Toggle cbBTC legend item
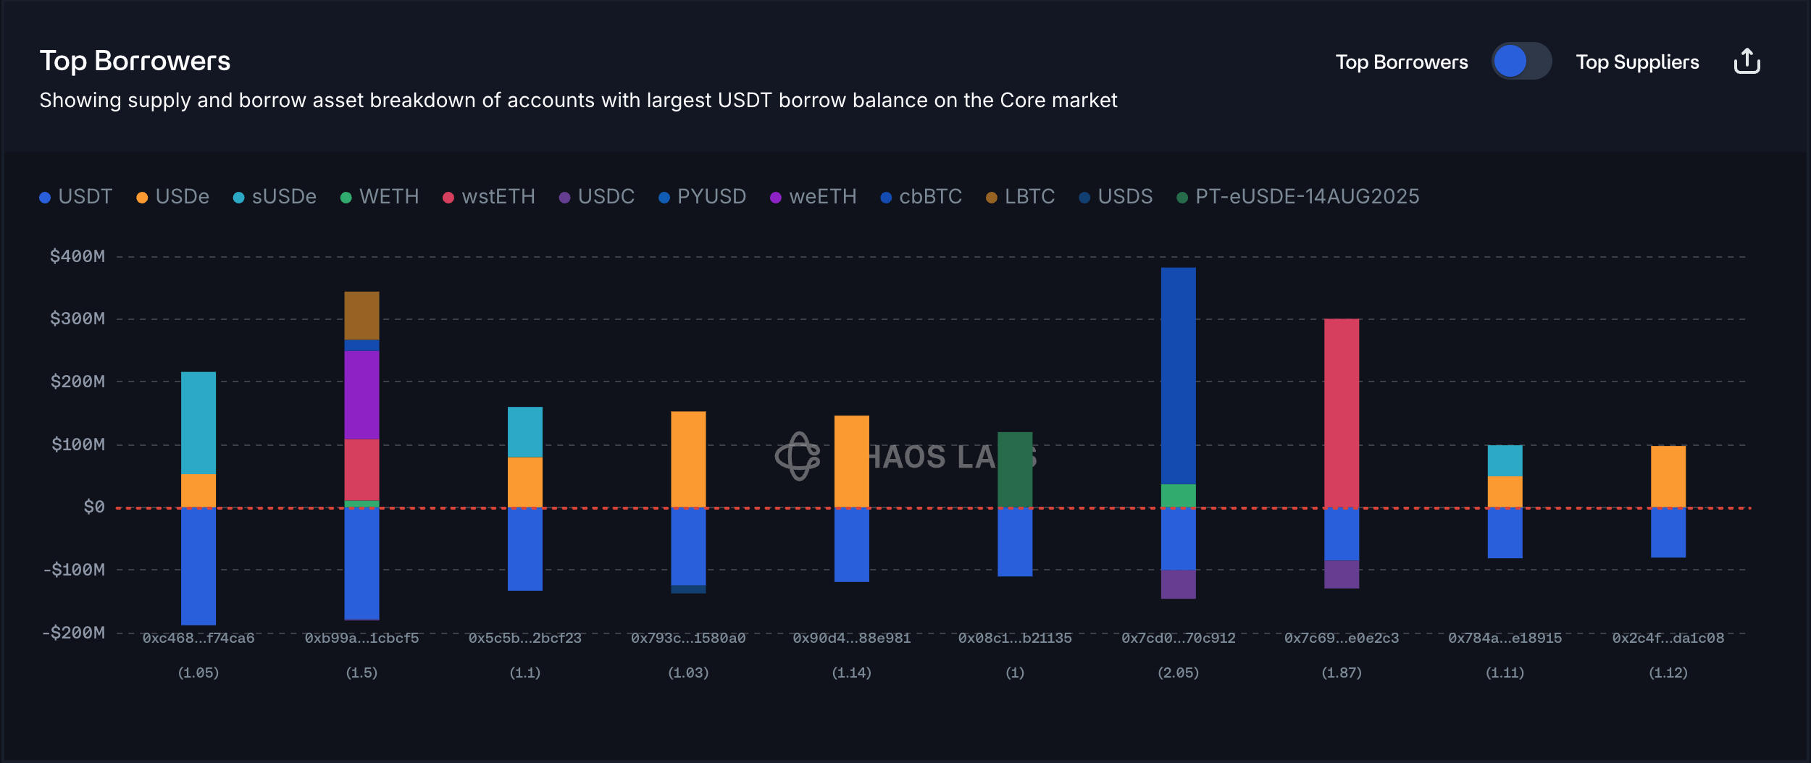Image resolution: width=1811 pixels, height=763 pixels. click(x=921, y=197)
